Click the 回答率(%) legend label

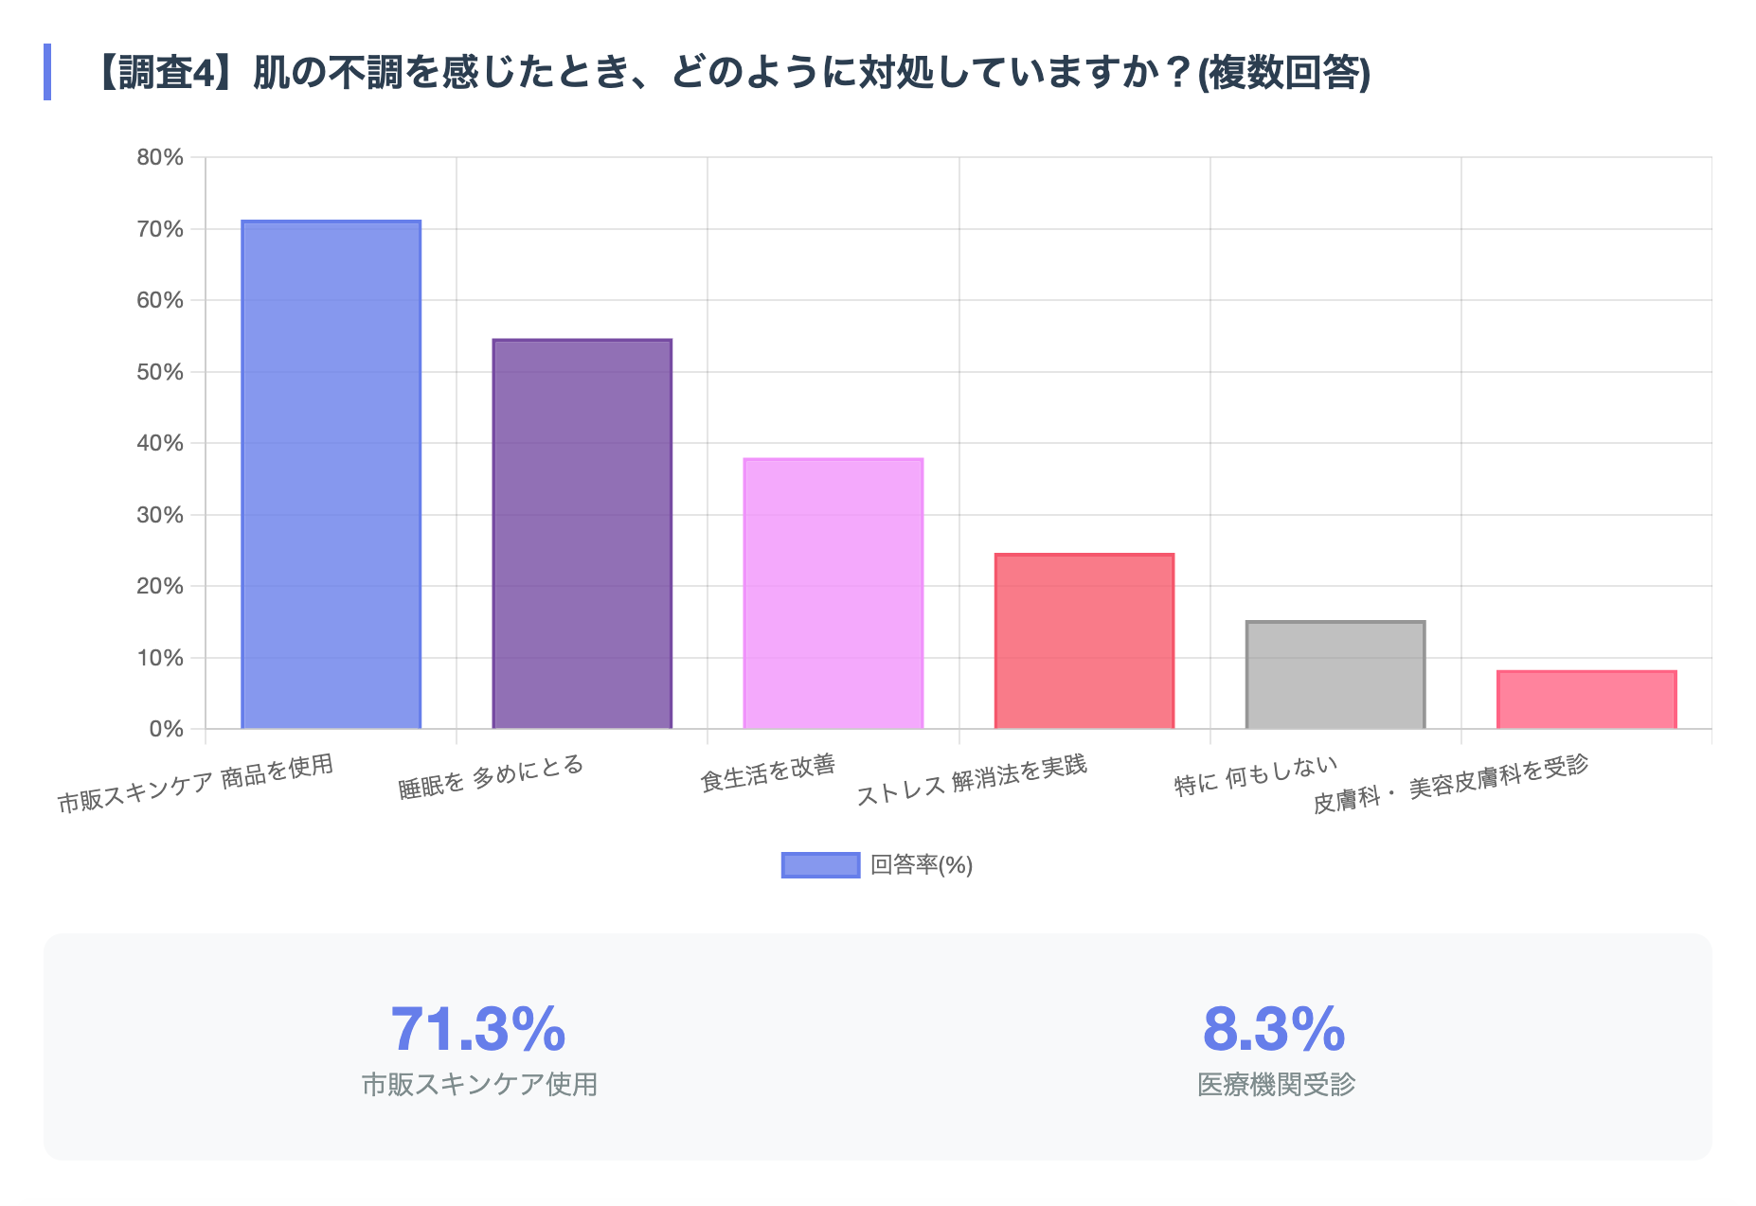[x=922, y=865]
